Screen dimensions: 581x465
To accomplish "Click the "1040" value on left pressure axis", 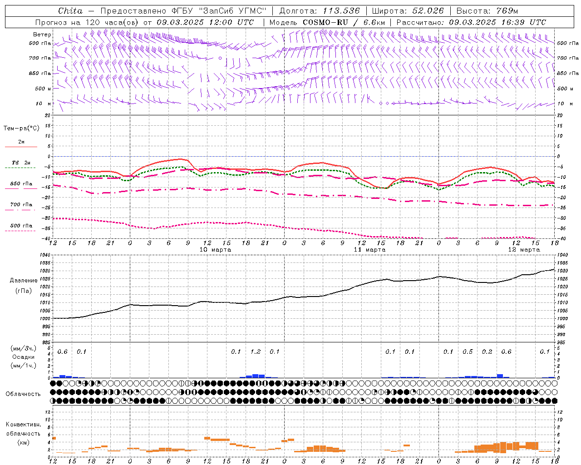I will pyautogui.click(x=45, y=255).
